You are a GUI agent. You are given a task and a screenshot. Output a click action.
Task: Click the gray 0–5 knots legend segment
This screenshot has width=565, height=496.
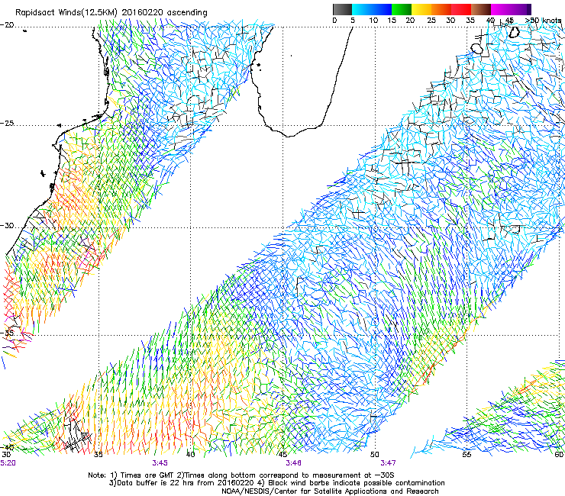[x=342, y=9]
